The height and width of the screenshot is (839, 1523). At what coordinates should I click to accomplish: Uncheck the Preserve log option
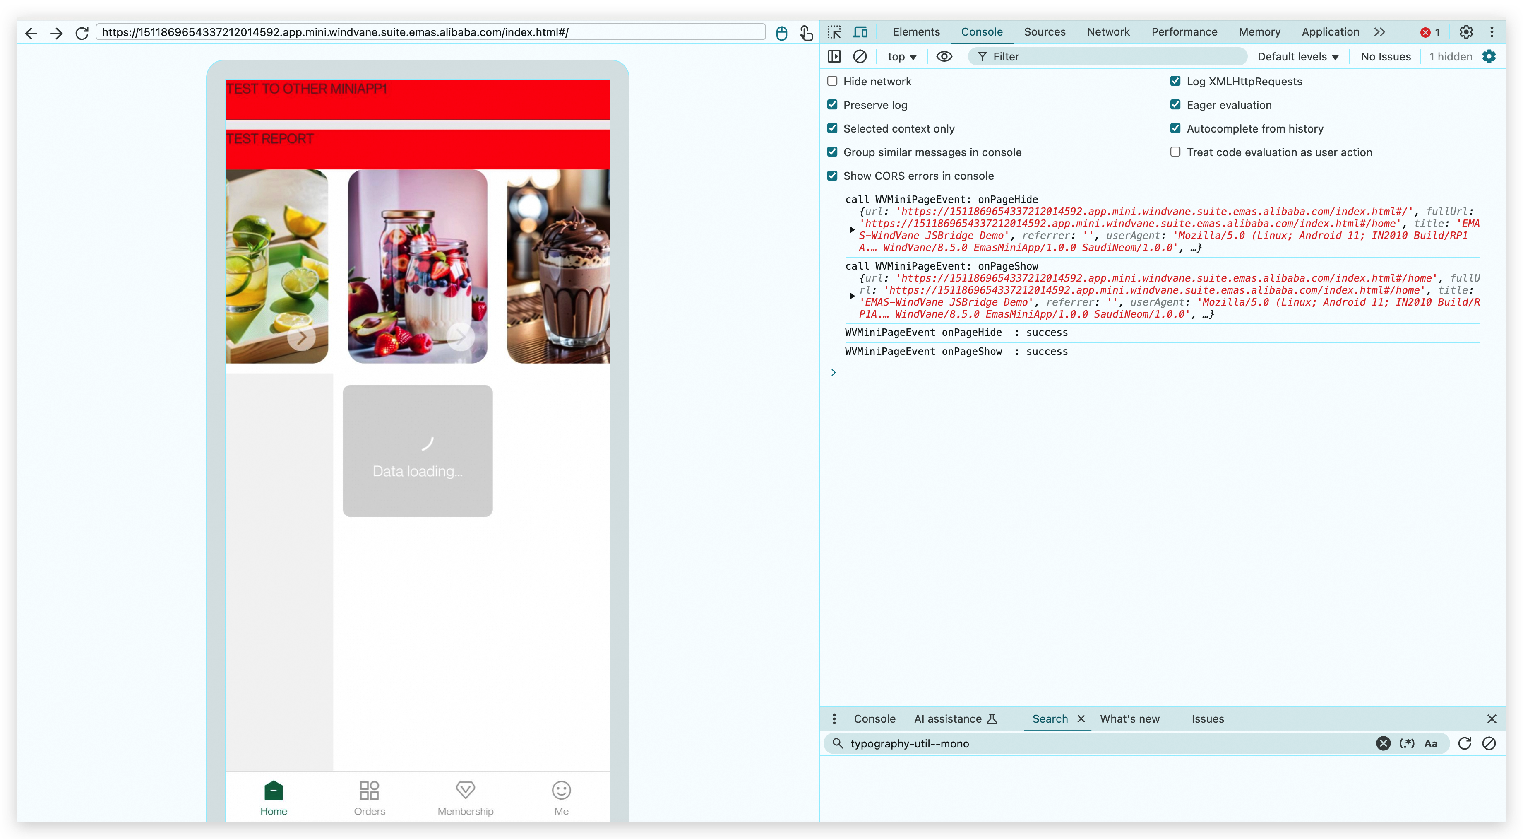pos(832,105)
